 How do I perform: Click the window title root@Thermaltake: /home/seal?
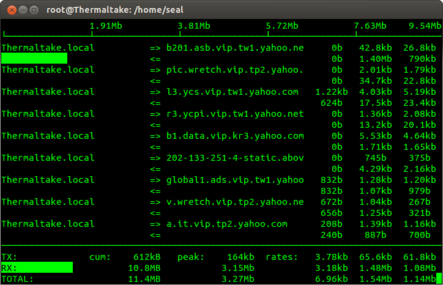pos(115,10)
